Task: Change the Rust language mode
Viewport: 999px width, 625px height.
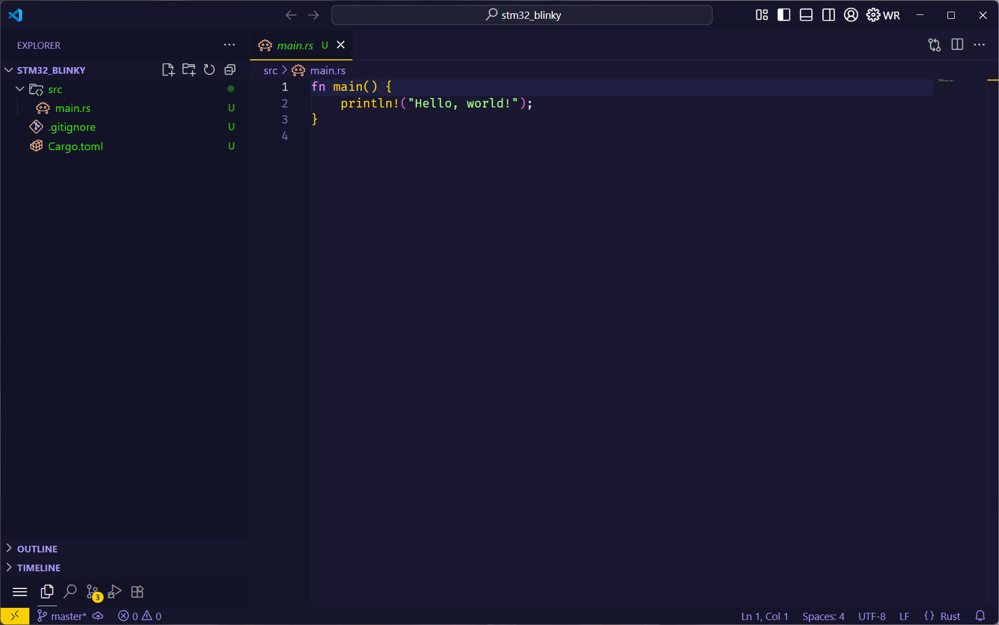Action: tap(950, 616)
